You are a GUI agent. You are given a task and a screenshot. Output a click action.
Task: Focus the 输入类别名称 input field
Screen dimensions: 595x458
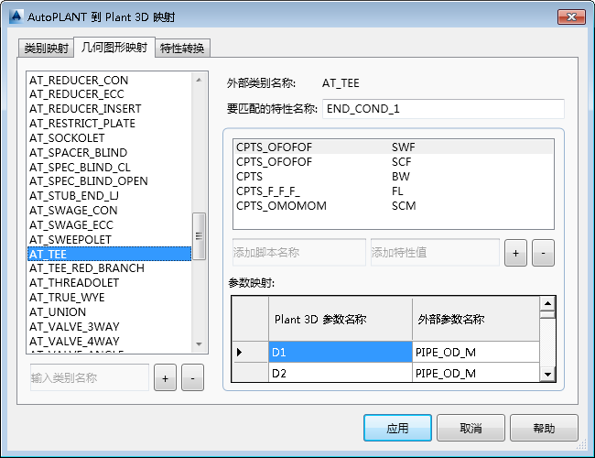[x=90, y=377]
